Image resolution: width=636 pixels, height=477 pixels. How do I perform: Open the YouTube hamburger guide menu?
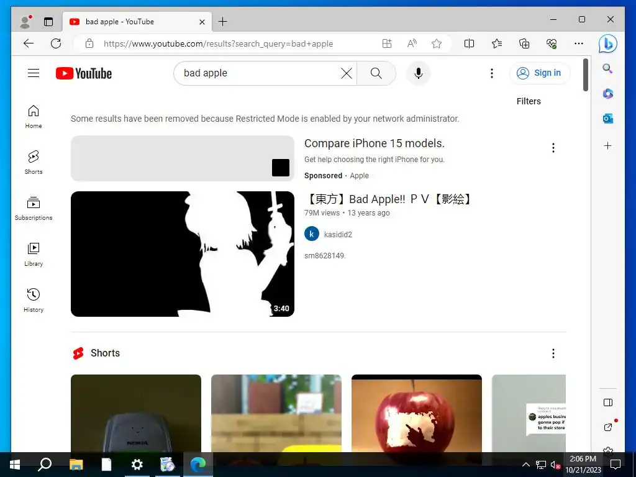[x=34, y=73]
